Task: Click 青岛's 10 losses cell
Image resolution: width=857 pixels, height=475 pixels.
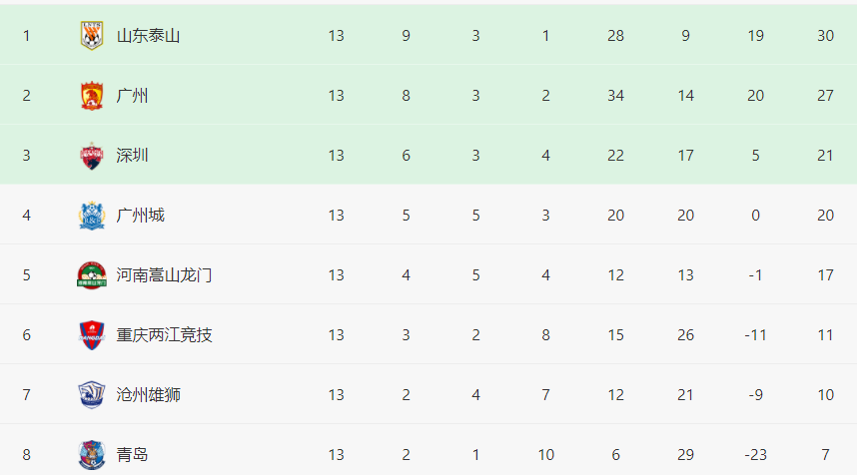Action: pos(545,455)
